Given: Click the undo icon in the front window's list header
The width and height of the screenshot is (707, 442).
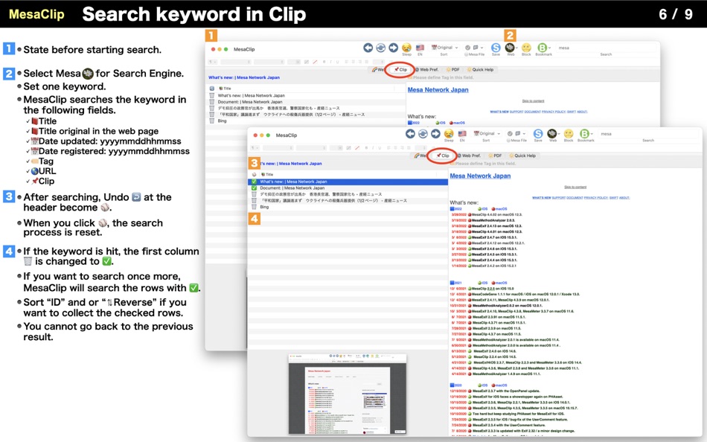Looking at the screenshot, I should click(x=255, y=174).
